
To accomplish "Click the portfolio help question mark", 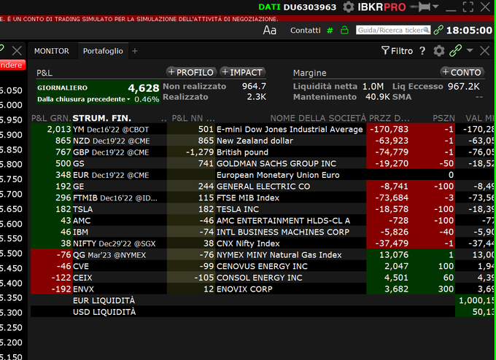I will [422, 51].
